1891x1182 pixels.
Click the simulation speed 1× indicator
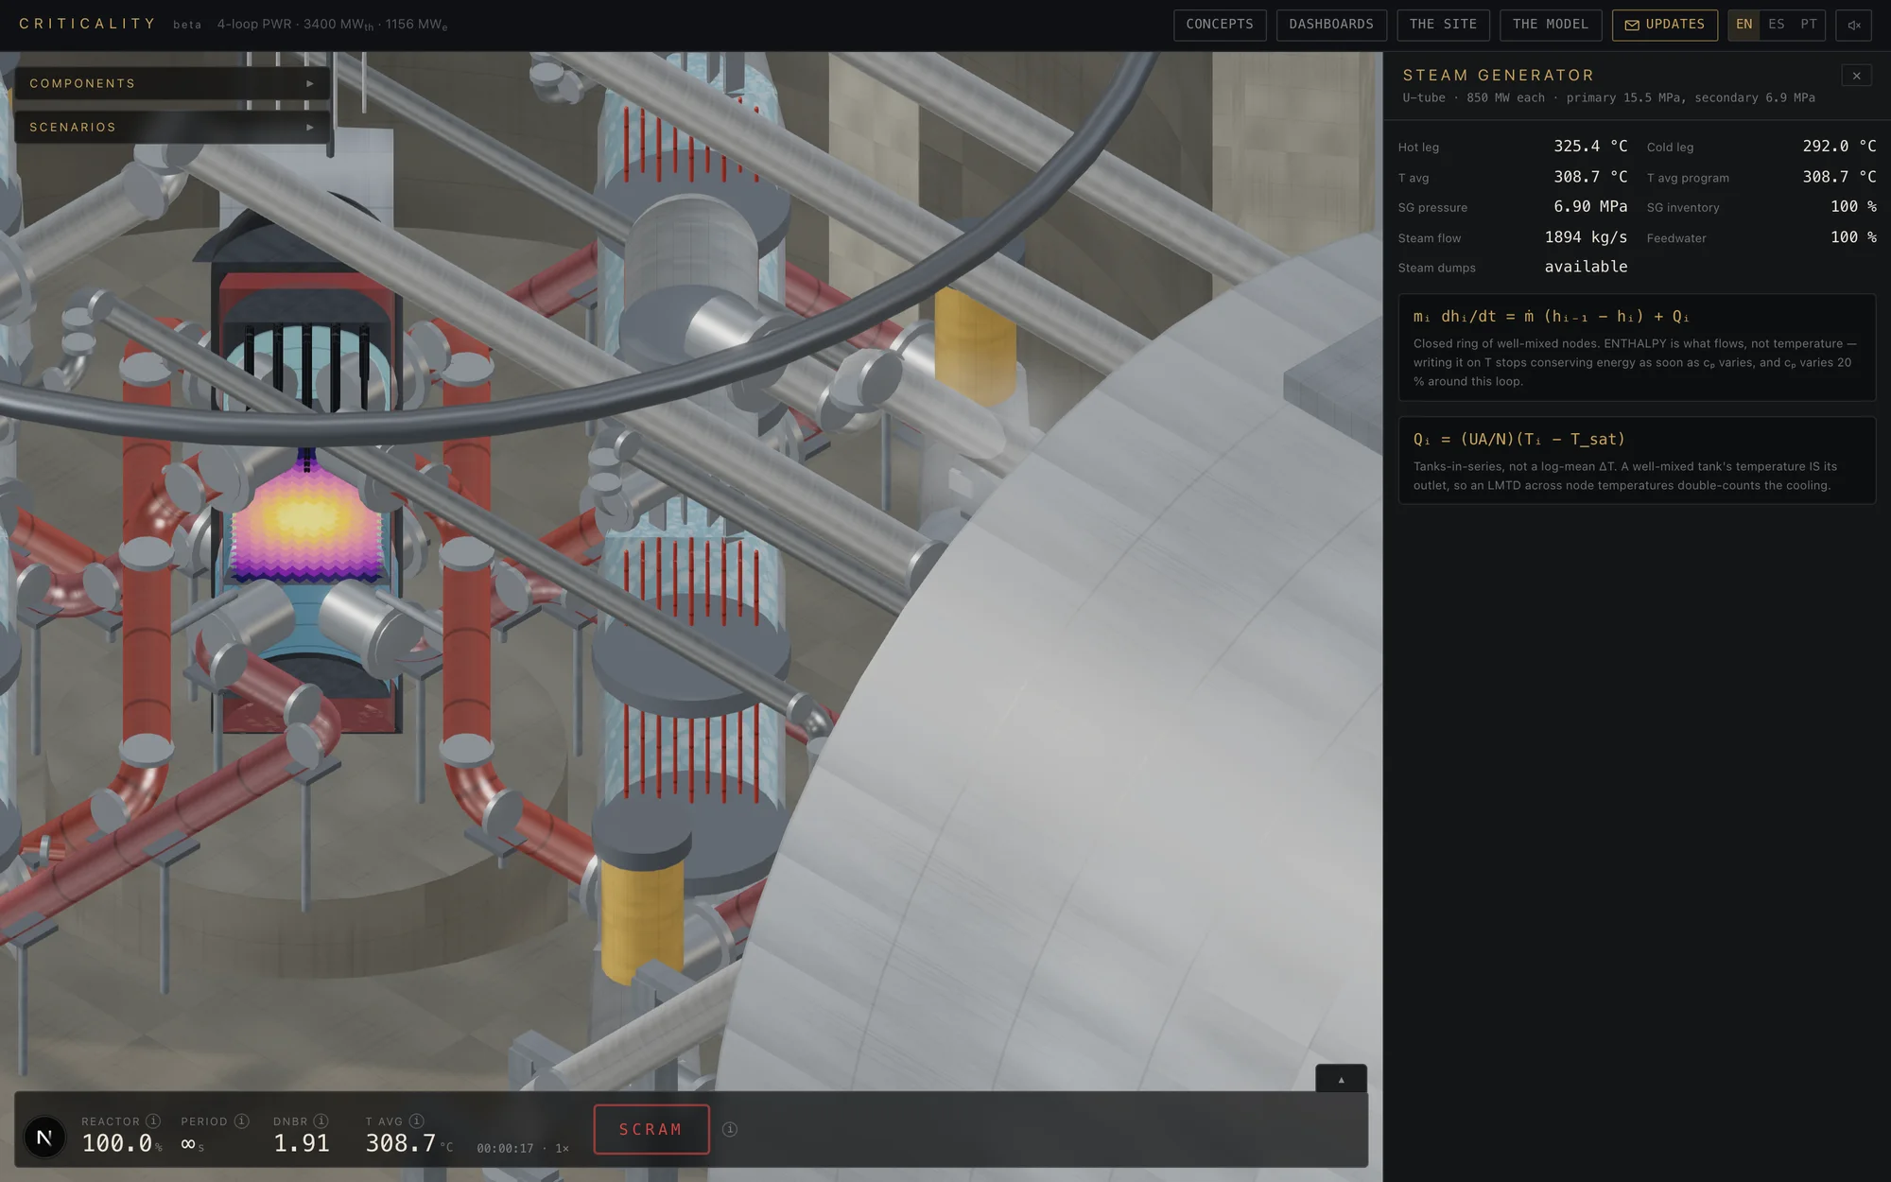tap(562, 1148)
